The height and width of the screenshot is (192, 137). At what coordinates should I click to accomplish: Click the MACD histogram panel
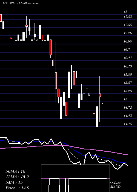point(75,178)
